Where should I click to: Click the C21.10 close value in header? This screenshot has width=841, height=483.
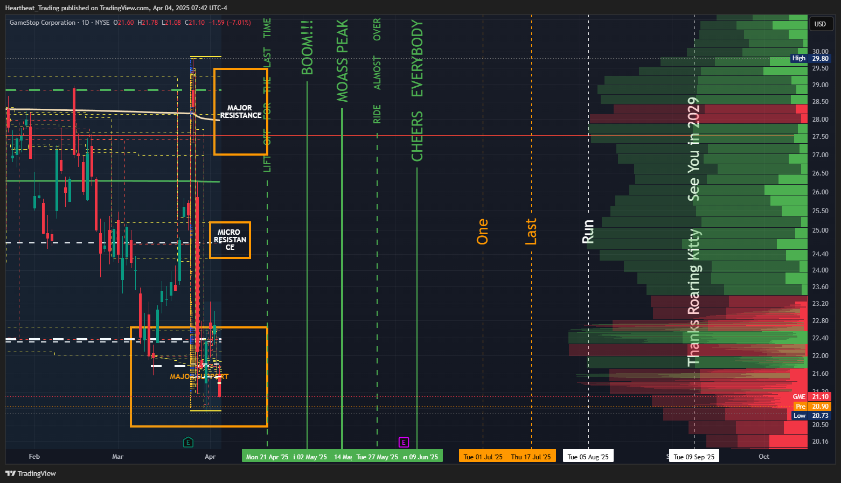pyautogui.click(x=195, y=23)
